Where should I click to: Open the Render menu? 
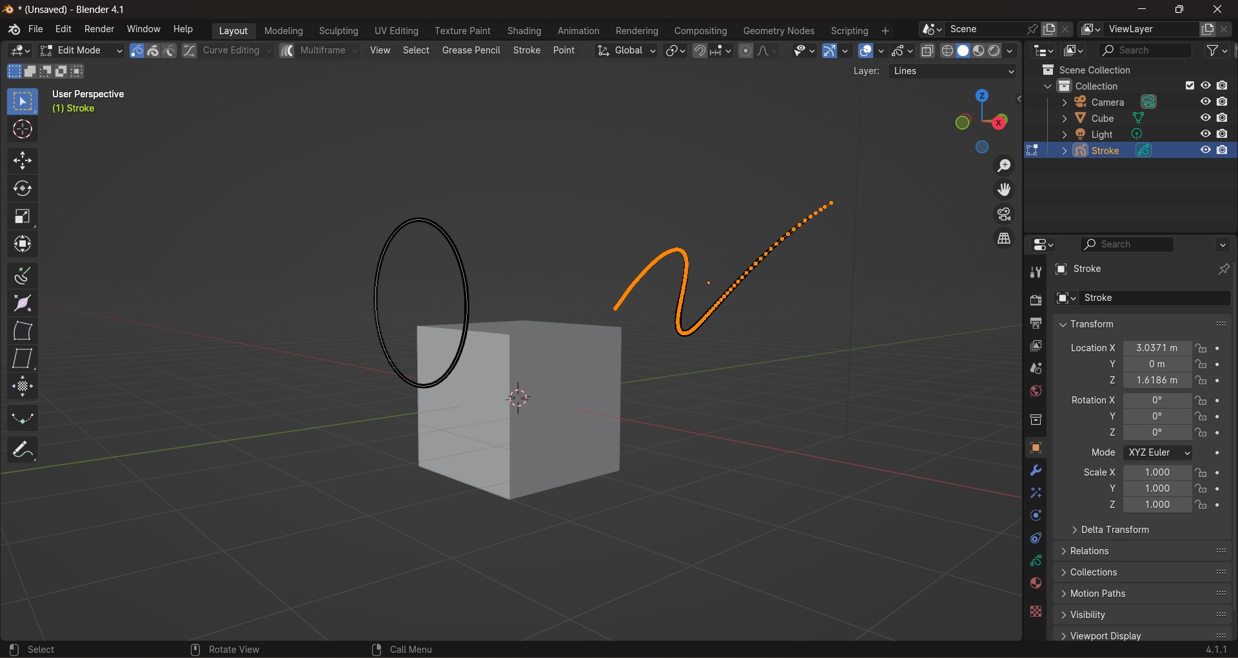pos(99,30)
